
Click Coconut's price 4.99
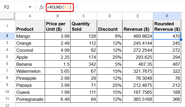tap(58, 50)
